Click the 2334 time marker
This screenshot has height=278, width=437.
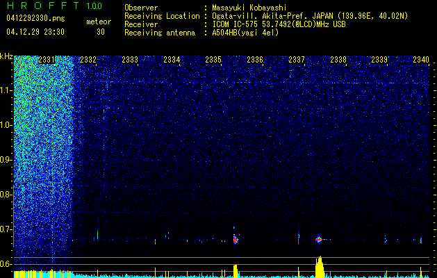pyautogui.click(x=172, y=60)
